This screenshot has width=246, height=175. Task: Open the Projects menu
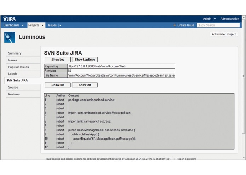pyautogui.click(x=34, y=25)
